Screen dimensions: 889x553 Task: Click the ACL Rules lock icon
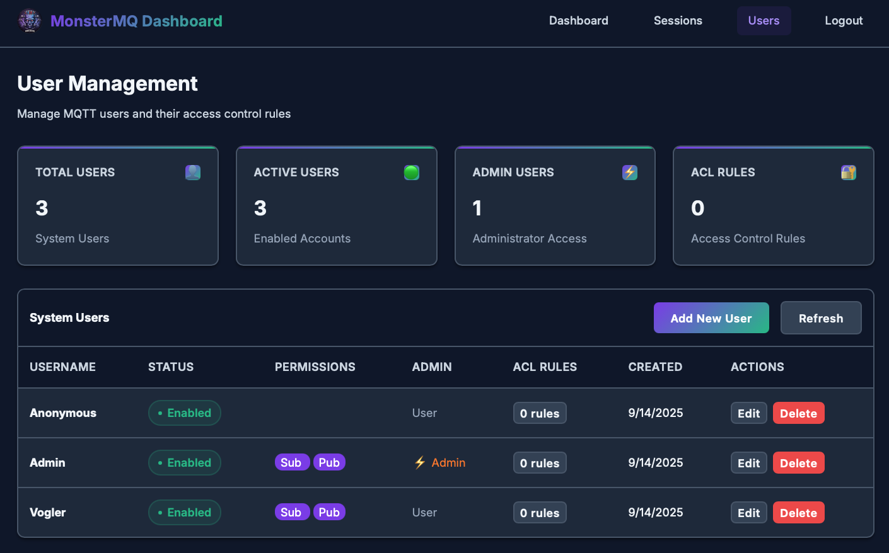pyautogui.click(x=849, y=173)
